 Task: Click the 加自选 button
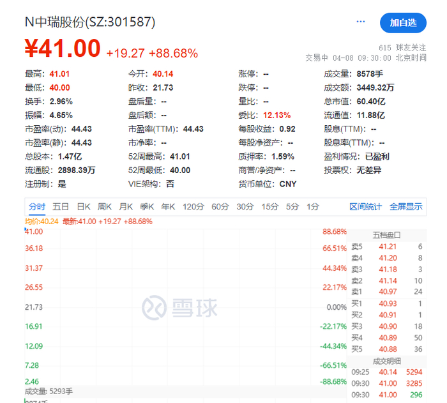pyautogui.click(x=403, y=23)
